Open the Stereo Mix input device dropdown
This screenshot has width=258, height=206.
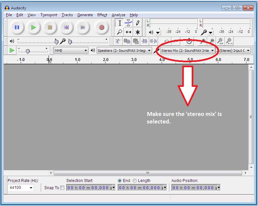188,50
